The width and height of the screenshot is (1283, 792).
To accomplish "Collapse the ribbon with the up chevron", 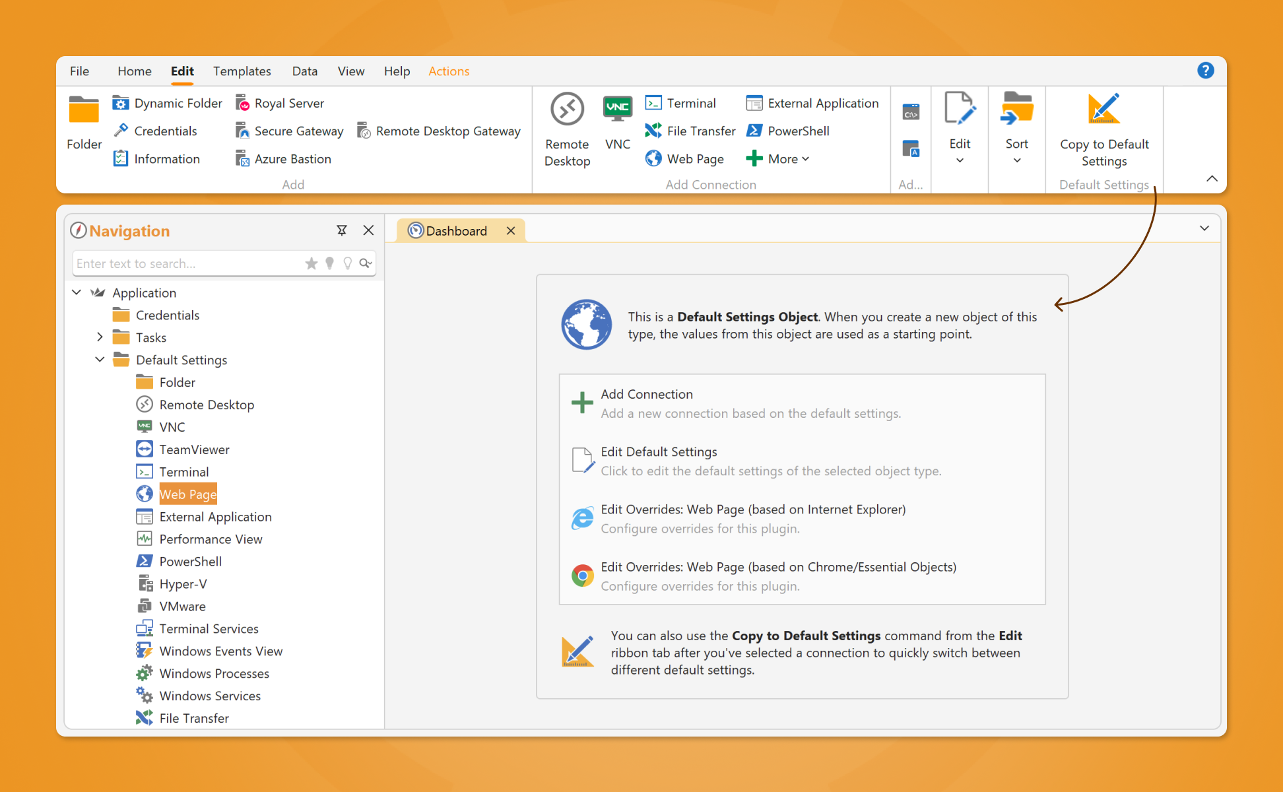I will pos(1212,178).
